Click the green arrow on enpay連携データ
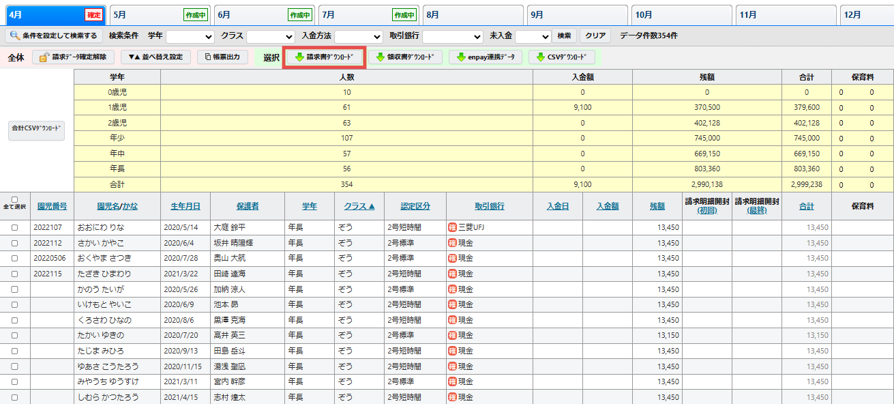The height and width of the screenshot is (404, 894). click(461, 57)
